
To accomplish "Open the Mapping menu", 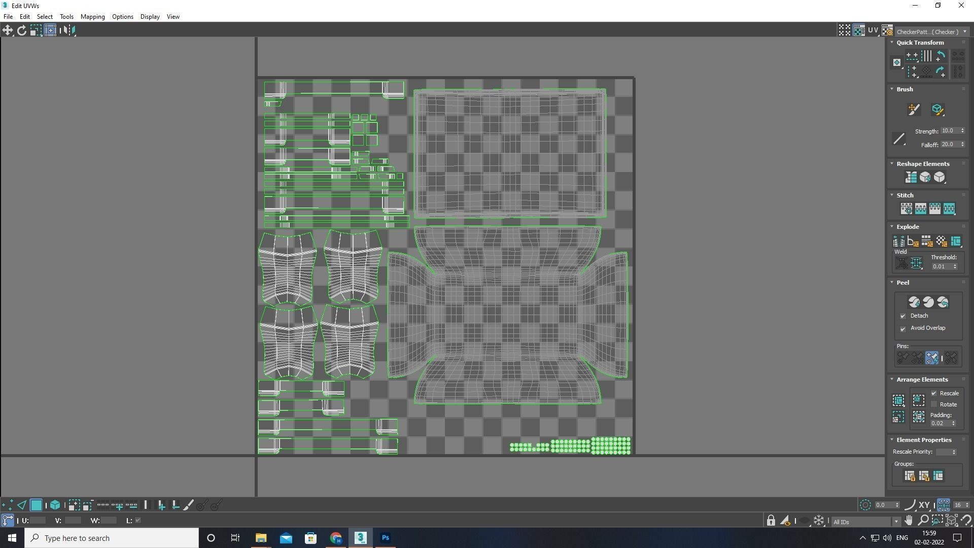I will click(92, 17).
